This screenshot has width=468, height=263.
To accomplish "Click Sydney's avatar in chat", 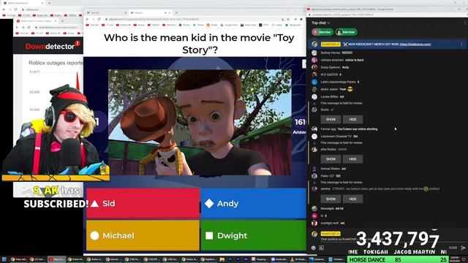I will click(x=314, y=53).
